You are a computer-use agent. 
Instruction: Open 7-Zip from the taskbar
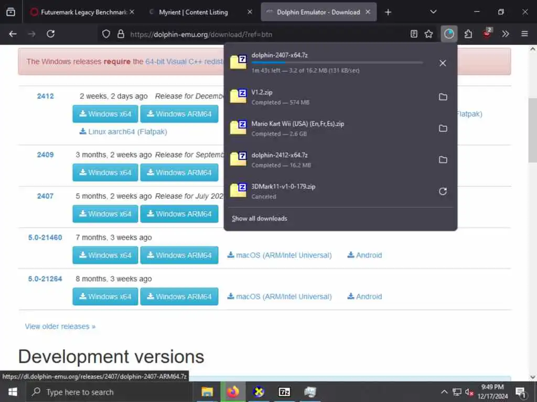pos(284,392)
